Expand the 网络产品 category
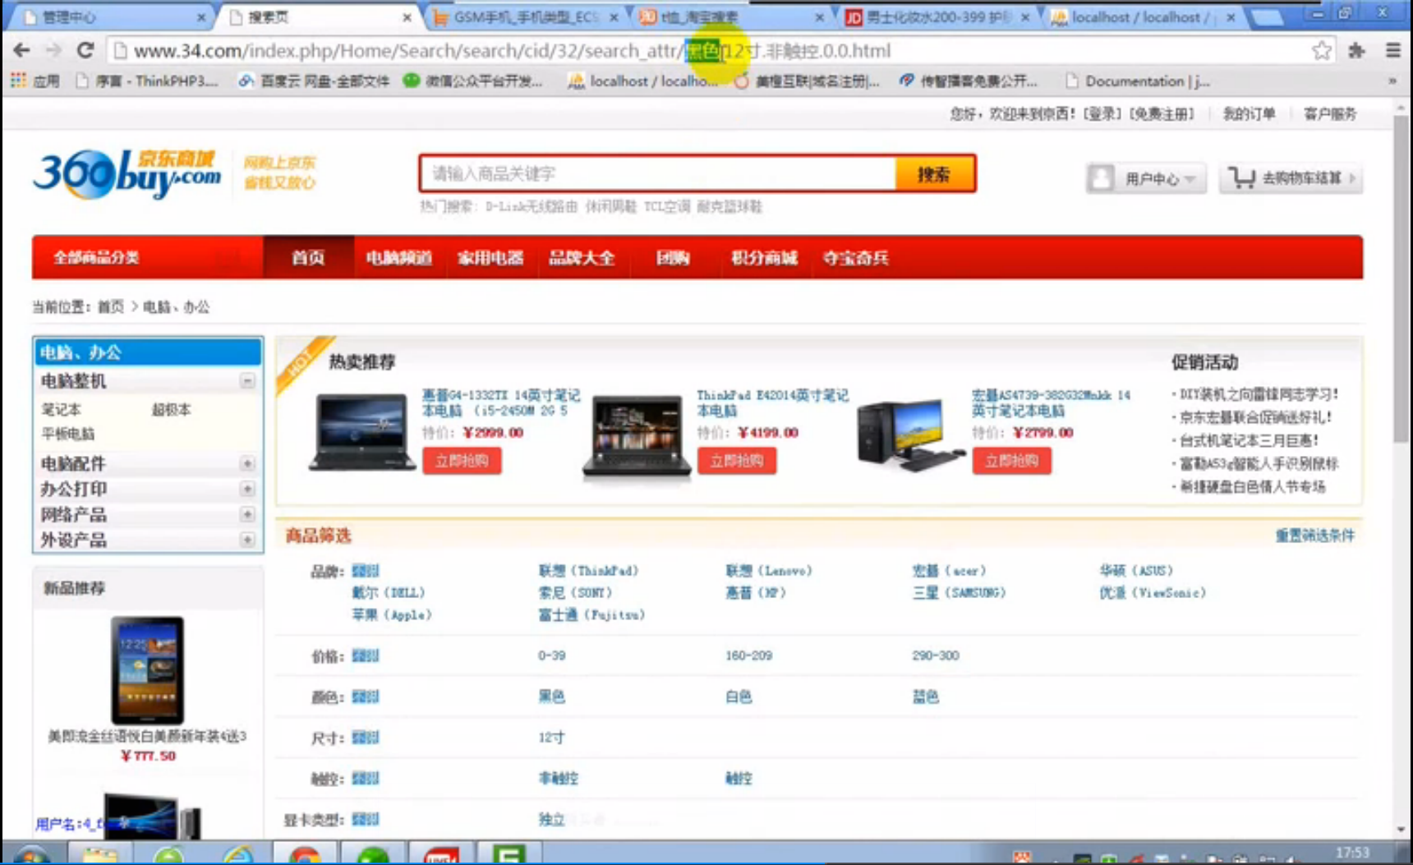The image size is (1413, 865). tap(247, 515)
